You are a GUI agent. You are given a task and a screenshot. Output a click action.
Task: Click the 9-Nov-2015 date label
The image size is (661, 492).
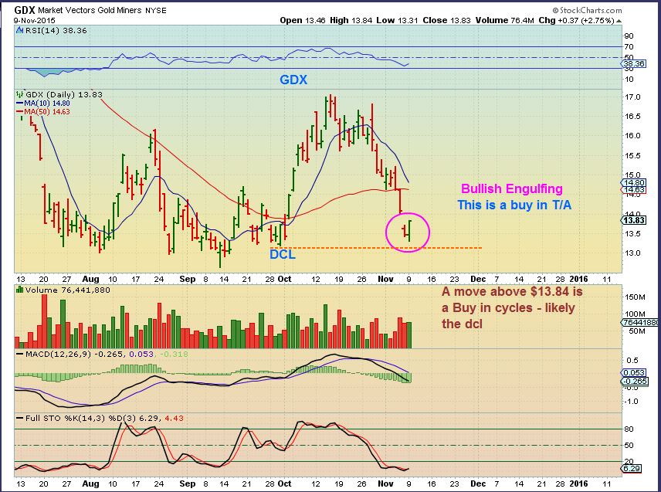(x=34, y=20)
